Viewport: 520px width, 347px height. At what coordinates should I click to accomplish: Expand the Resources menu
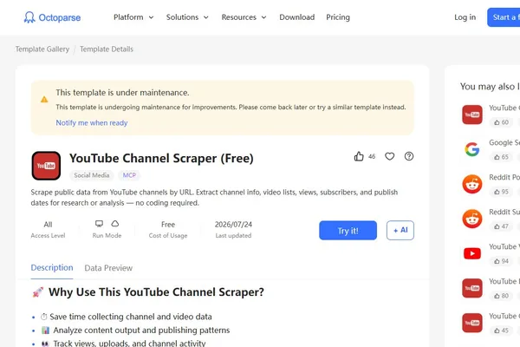coord(244,17)
